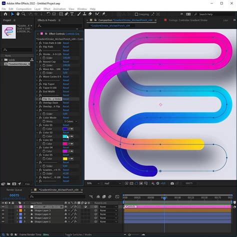Select the Pen tool
The height and width of the screenshot is (237, 237).
[x=66, y=14]
